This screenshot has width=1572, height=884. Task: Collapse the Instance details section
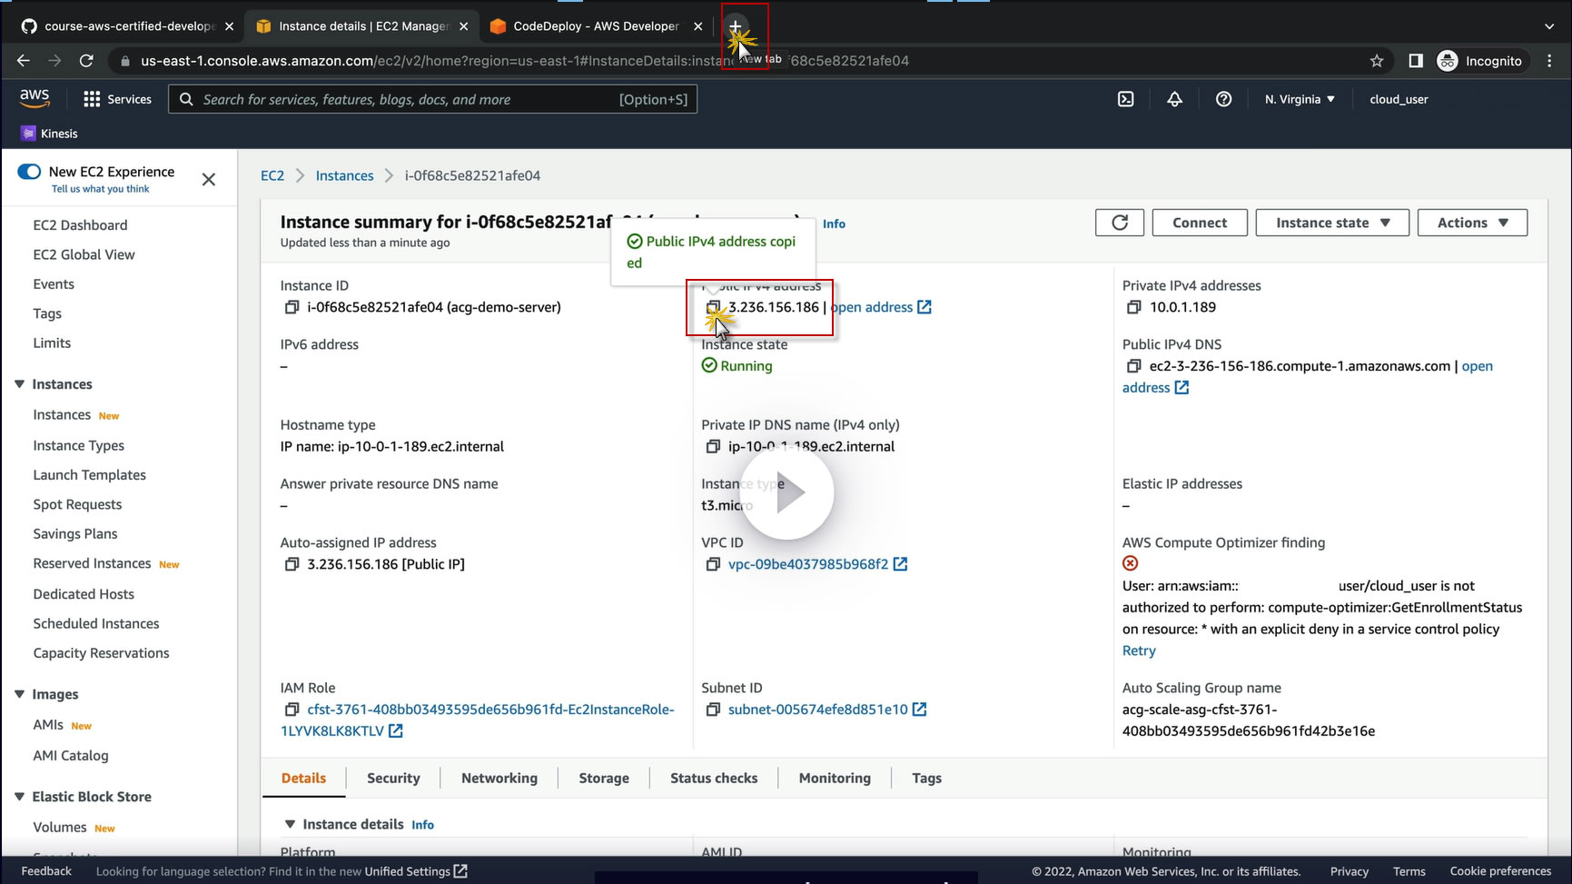point(291,824)
